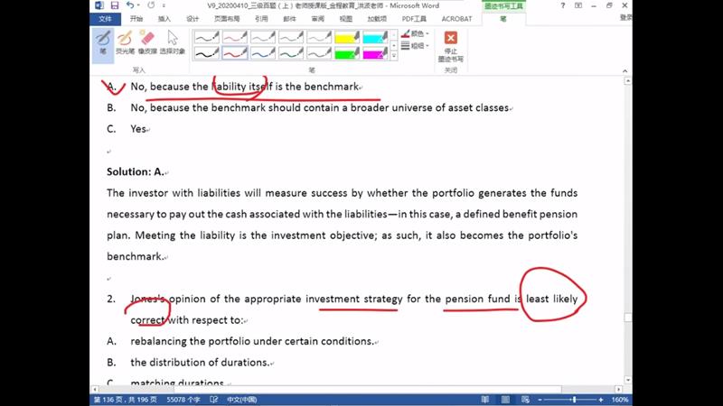Select the Eraser (橡皮擦) tool
This screenshot has width=723, height=406.
click(146, 42)
